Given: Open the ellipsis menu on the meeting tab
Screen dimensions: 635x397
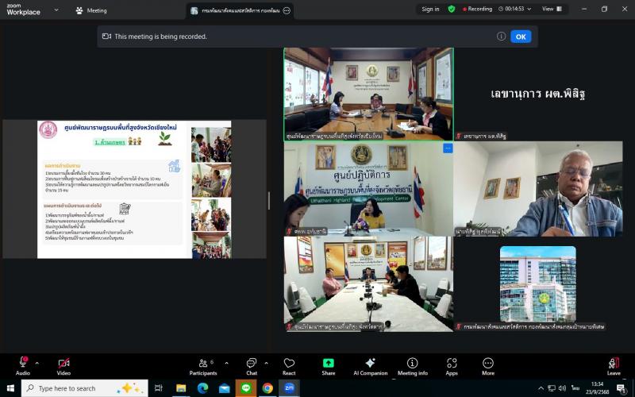Looking at the screenshot, I should pos(287,11).
